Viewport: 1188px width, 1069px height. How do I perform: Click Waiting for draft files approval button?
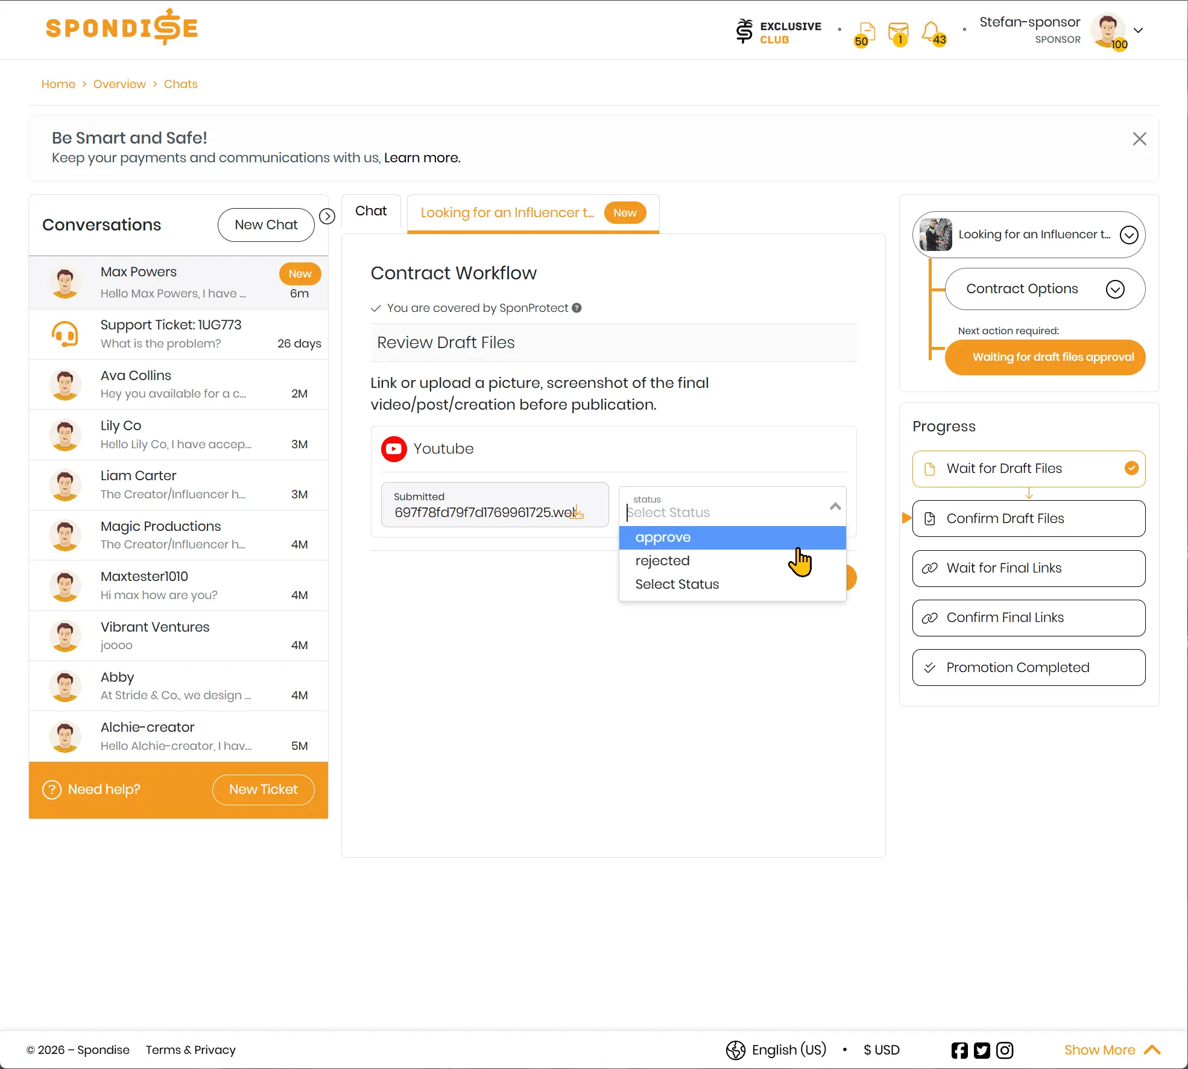(x=1045, y=357)
